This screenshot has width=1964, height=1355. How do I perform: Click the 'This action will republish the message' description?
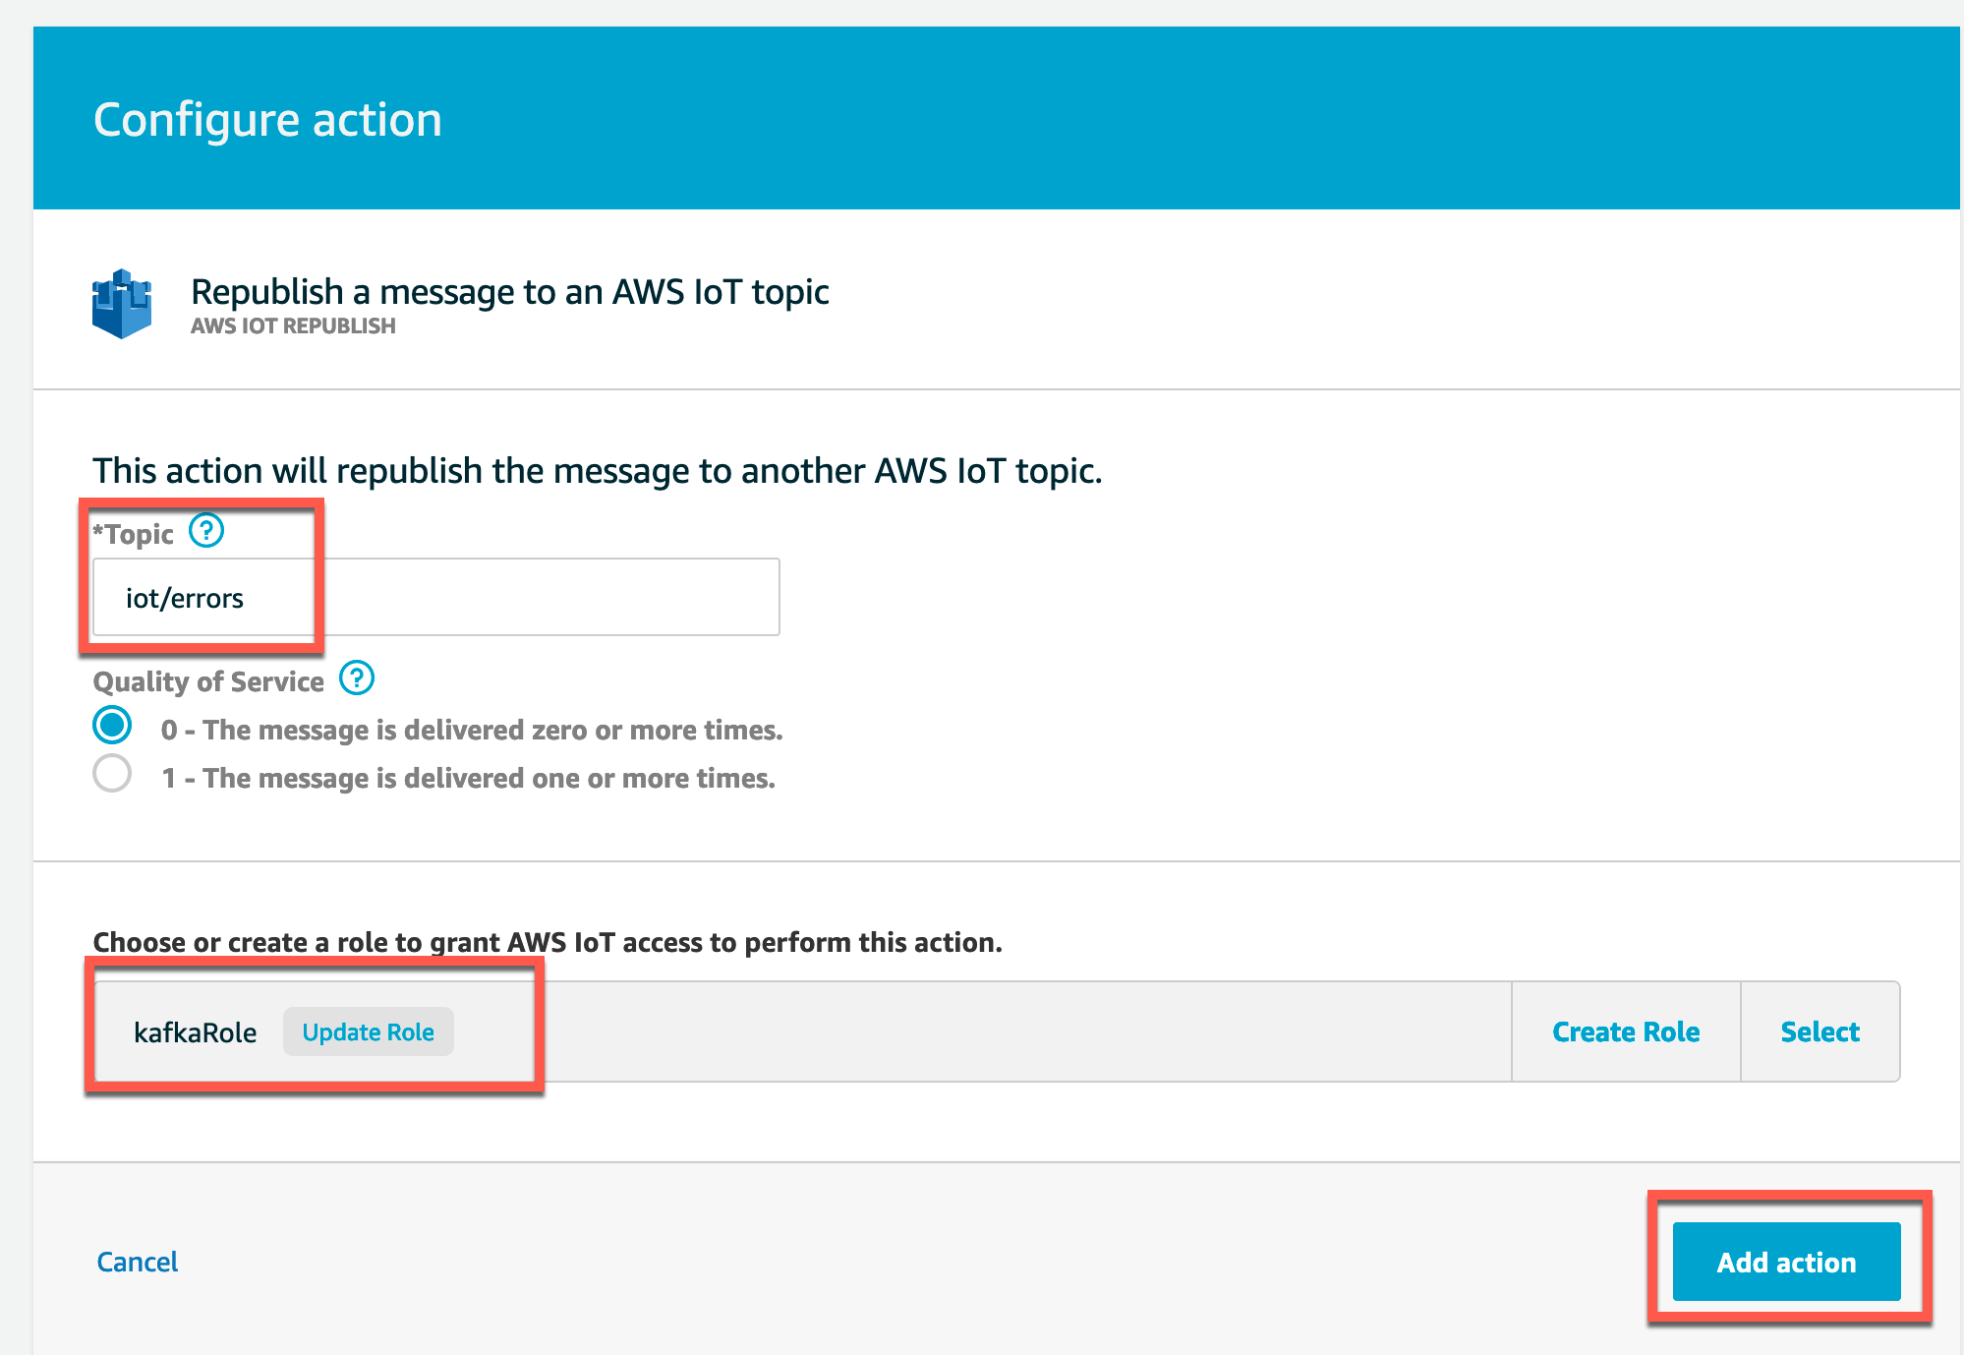click(598, 471)
